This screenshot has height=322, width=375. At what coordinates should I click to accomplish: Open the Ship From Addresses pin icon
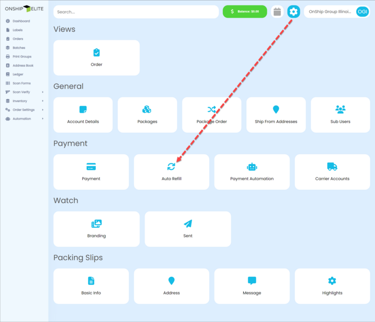click(276, 110)
